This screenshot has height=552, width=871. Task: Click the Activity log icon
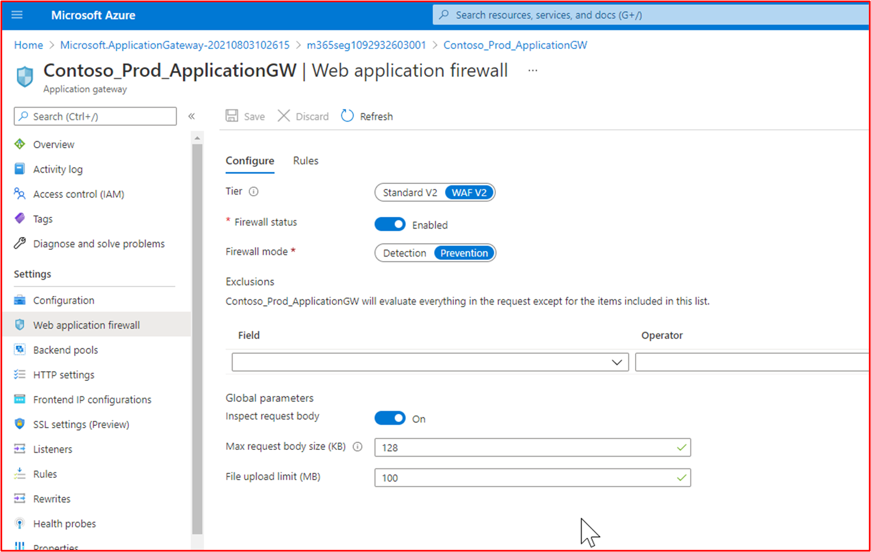point(20,169)
